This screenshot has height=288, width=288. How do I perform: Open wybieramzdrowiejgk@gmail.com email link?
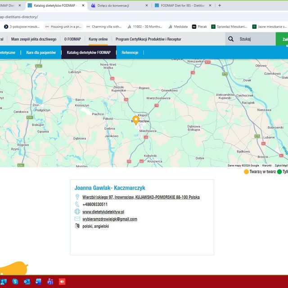pos(110,219)
